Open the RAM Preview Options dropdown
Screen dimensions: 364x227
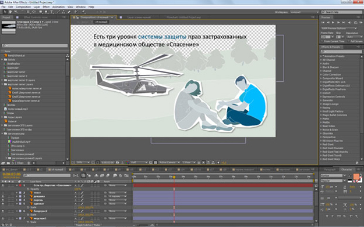[339, 28]
